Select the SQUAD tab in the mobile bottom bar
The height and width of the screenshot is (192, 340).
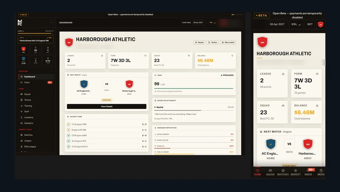pyautogui.click(x=270, y=172)
